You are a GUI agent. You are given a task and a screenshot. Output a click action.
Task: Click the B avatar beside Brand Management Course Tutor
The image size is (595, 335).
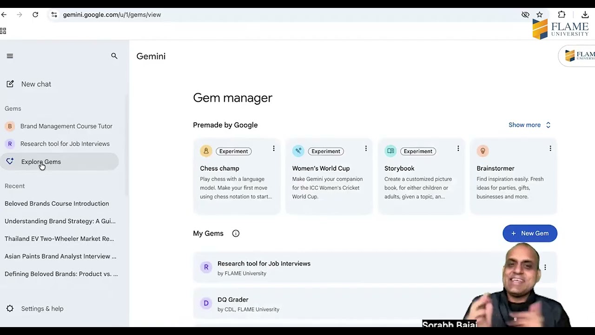10,126
